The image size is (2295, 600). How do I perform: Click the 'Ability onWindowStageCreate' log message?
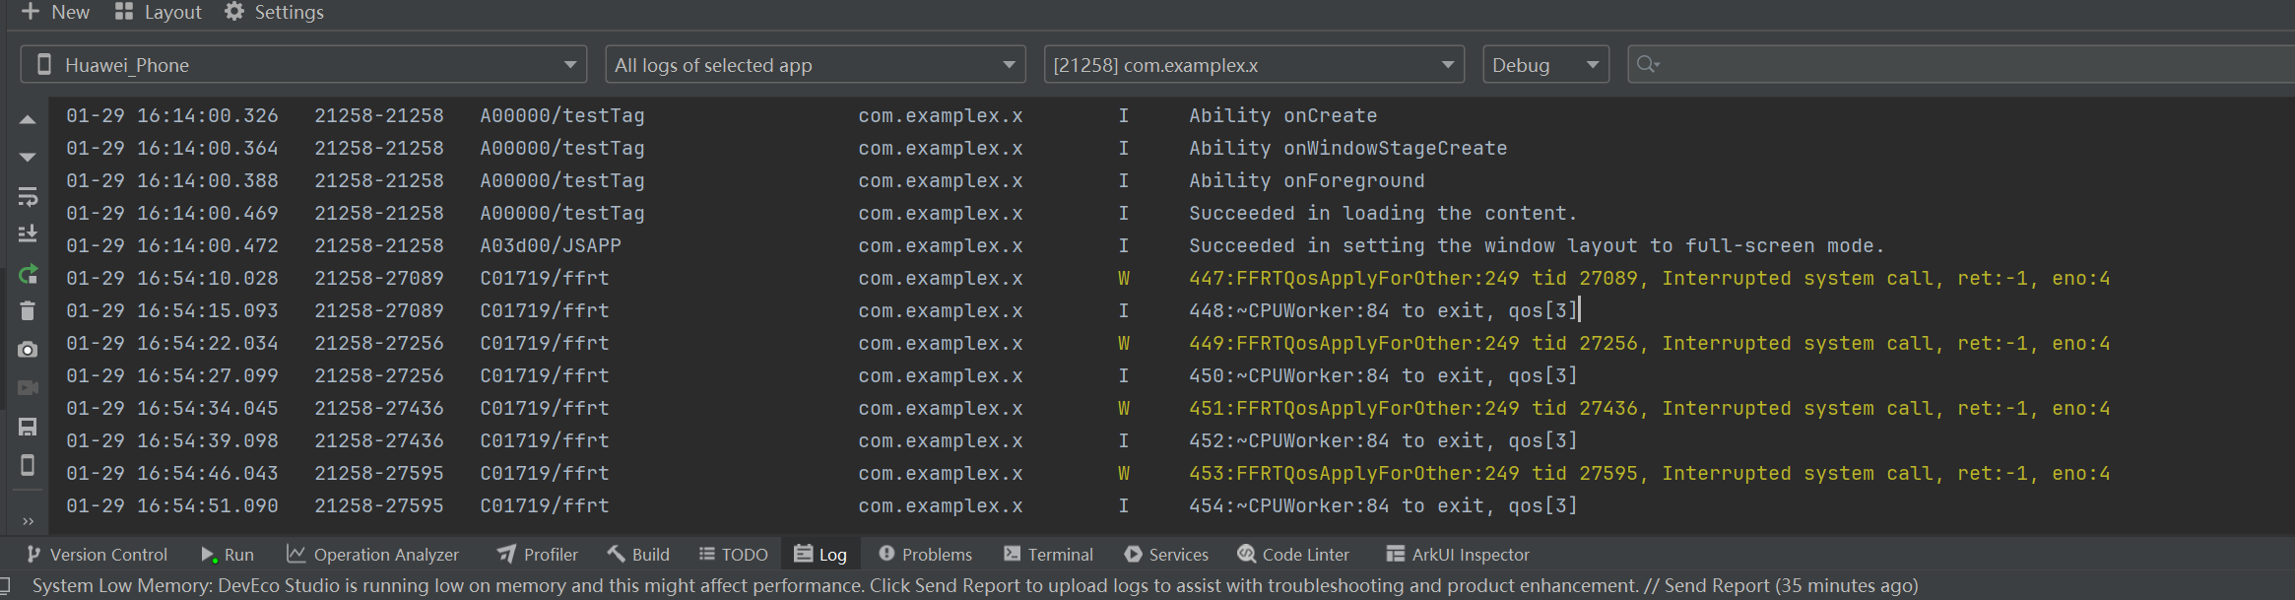[1347, 149]
